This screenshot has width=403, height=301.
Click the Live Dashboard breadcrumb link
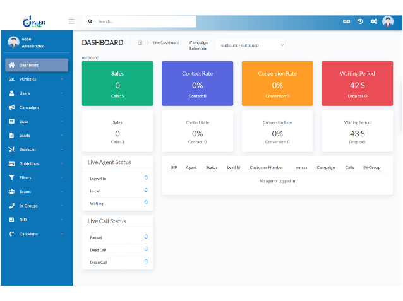[165, 43]
